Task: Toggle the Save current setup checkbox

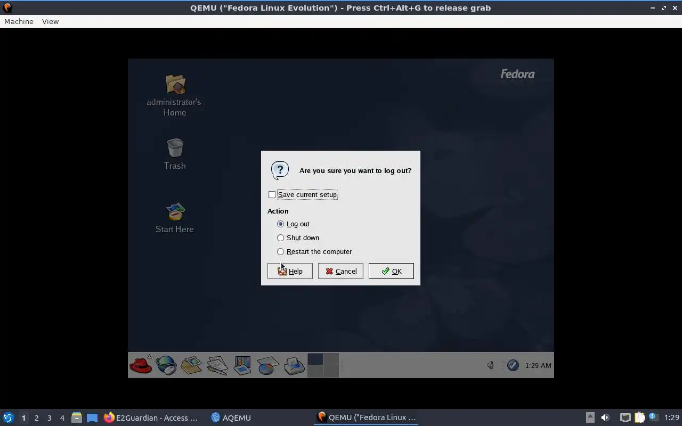Action: (272, 195)
